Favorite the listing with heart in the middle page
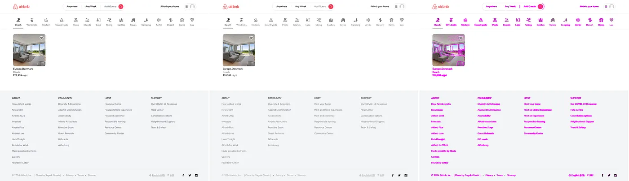Viewport: 629px width, 181px height. tap(251, 38)
